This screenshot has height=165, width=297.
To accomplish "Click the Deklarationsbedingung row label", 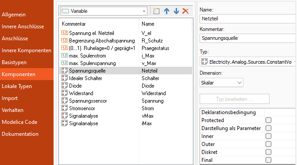I will coord(228,112).
